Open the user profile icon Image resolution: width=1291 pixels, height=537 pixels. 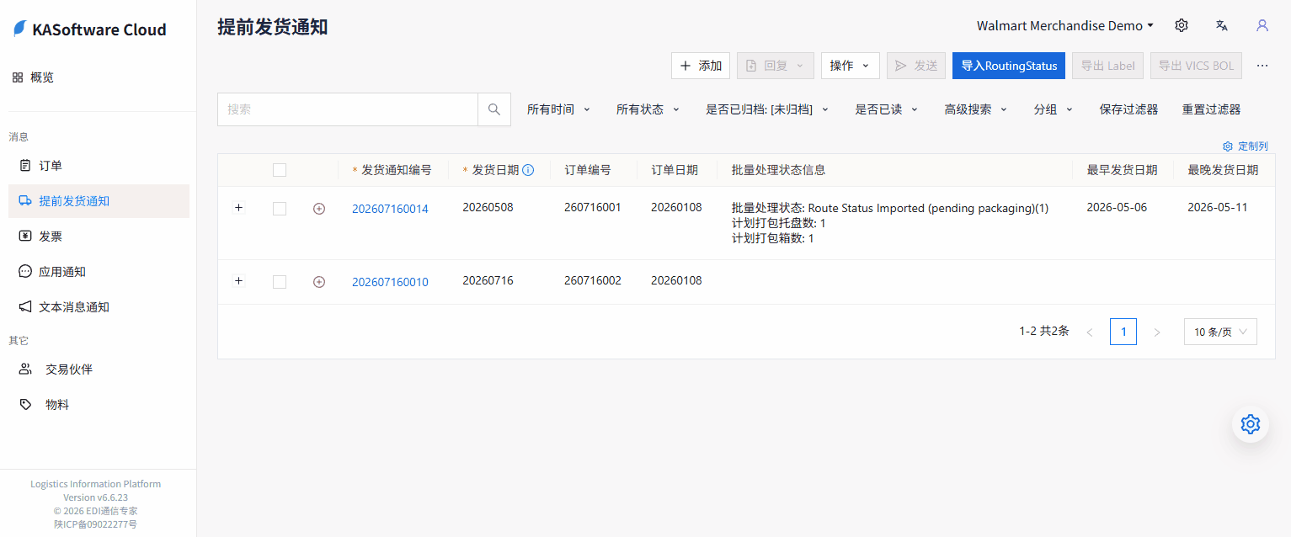[1262, 25]
